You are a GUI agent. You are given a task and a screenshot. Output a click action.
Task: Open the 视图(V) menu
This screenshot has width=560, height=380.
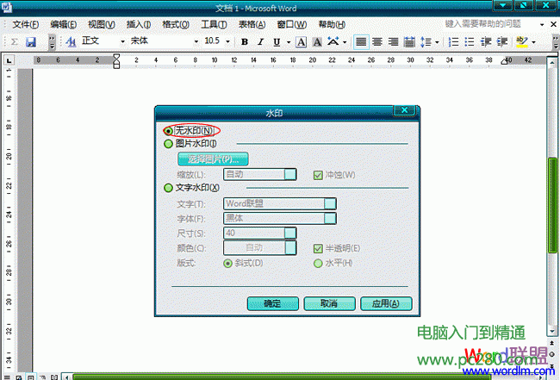point(102,24)
